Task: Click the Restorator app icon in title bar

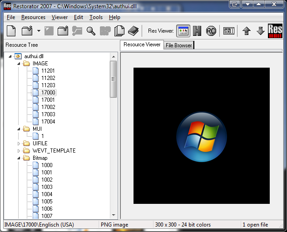Action: tap(7, 6)
